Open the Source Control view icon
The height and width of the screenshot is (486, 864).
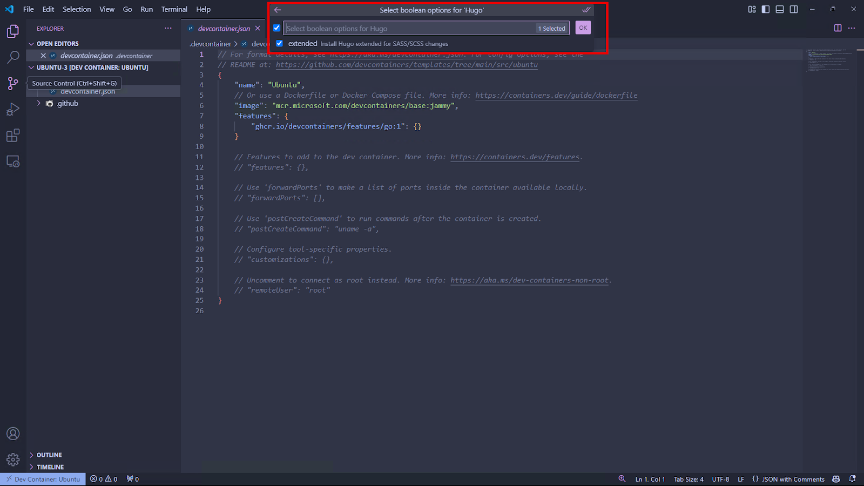pos(13,83)
